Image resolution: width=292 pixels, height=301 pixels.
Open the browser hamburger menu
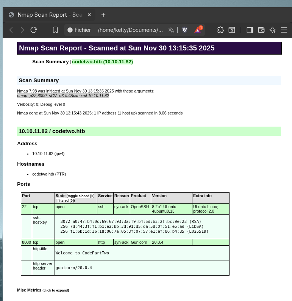(x=284, y=30)
